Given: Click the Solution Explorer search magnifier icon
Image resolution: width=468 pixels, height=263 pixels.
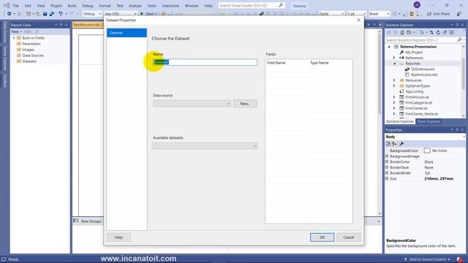Looking at the screenshot, I should (459, 40).
